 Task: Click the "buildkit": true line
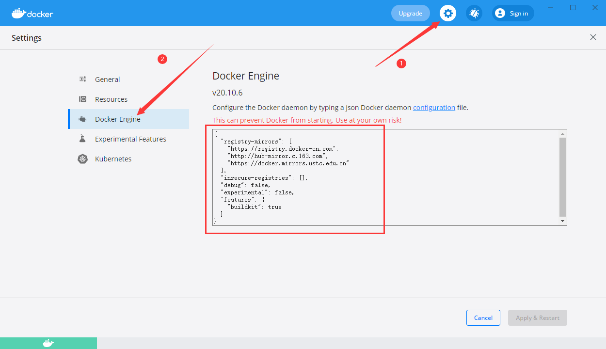coord(255,207)
